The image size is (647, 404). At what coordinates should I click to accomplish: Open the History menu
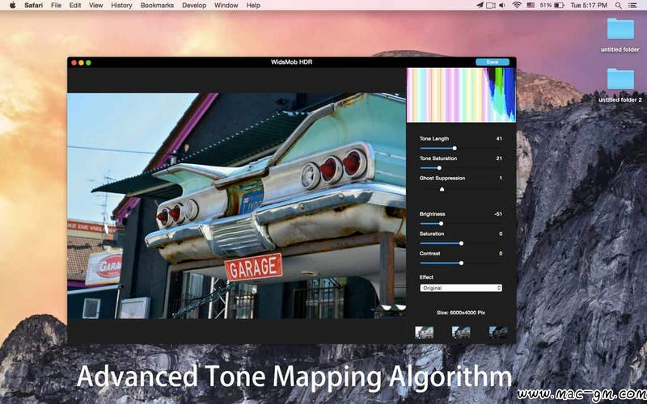(x=121, y=6)
